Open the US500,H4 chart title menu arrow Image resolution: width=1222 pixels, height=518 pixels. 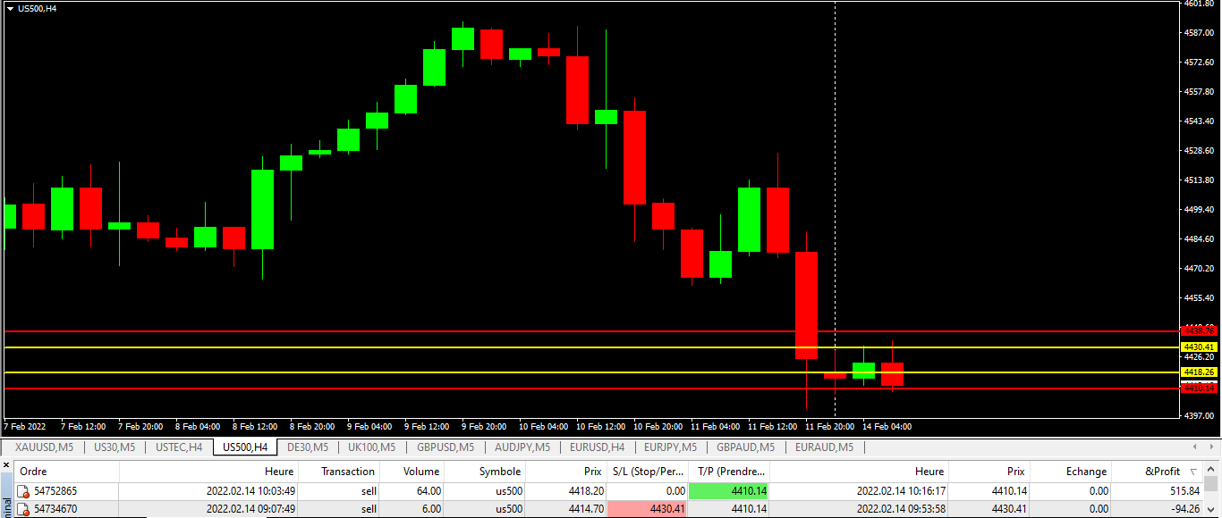(x=9, y=8)
